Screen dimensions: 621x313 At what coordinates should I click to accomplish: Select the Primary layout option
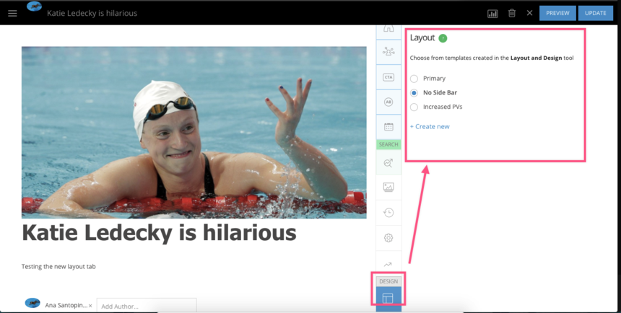(414, 79)
